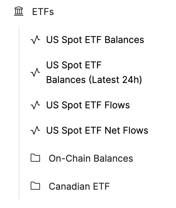
Task: Click the pulse chart icon beside US Spot ETF Flows
Action: pyautogui.click(x=35, y=105)
